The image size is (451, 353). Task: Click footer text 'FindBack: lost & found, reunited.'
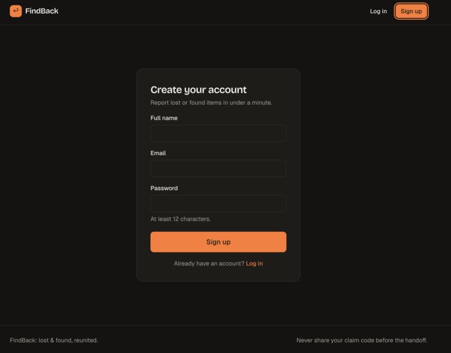pyautogui.click(x=54, y=340)
